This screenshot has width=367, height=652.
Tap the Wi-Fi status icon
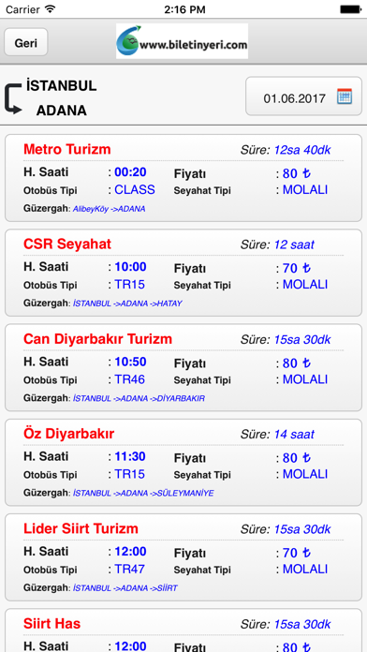click(x=50, y=8)
